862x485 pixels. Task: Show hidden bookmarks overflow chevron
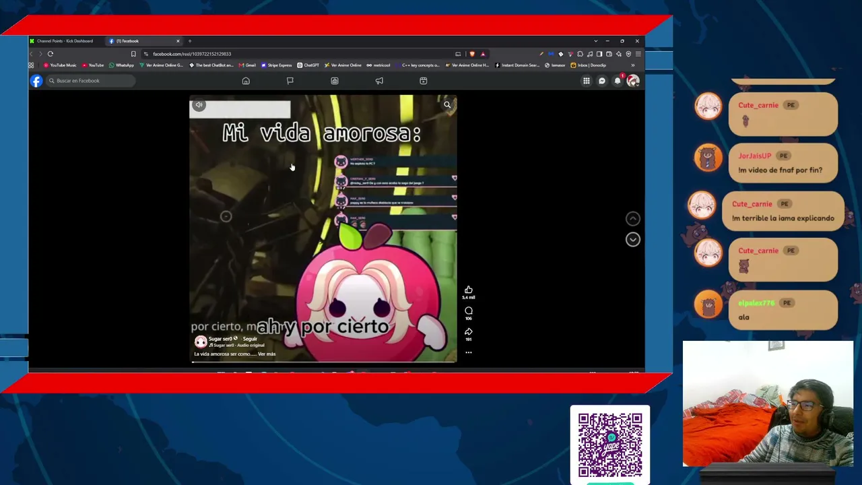coord(632,65)
